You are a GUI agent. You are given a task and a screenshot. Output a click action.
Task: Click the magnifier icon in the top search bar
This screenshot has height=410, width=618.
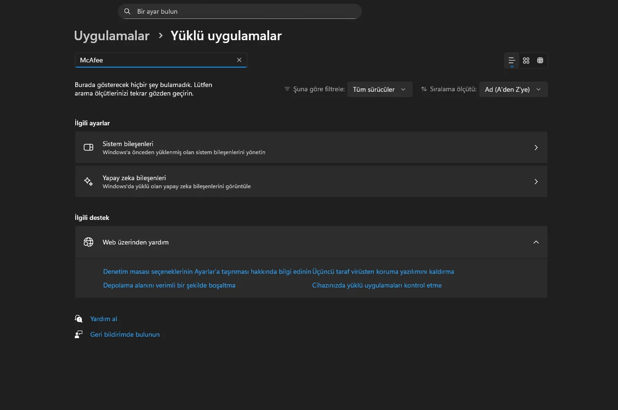pyautogui.click(x=127, y=11)
